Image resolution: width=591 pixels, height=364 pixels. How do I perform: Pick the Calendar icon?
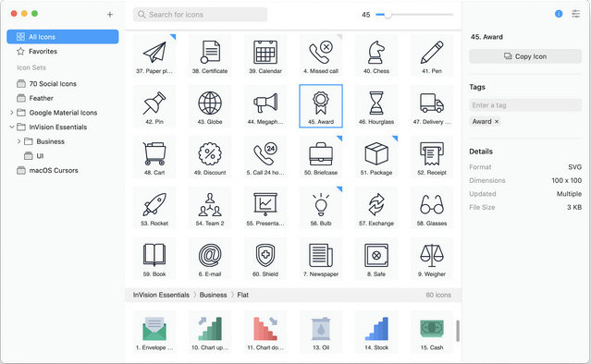pos(265,55)
